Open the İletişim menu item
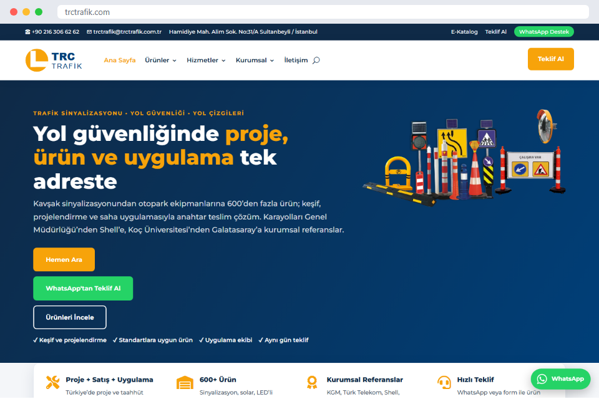The height and width of the screenshot is (399, 599). 296,60
